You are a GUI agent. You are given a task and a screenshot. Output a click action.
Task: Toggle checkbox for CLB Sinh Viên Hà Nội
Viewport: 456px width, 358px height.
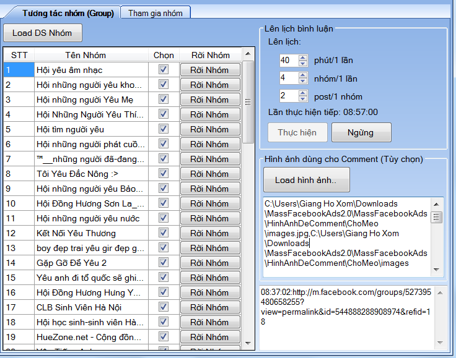[164, 307]
